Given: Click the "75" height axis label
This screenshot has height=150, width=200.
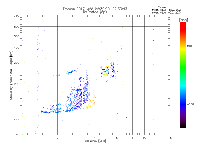Looking at the screenshot, I should [x=17, y=134].
